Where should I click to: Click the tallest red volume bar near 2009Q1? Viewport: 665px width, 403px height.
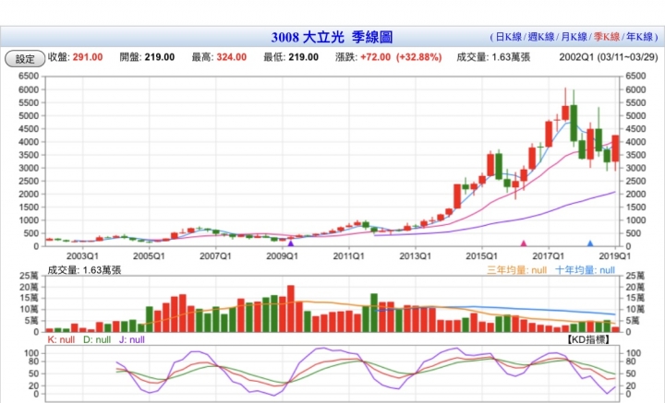pos(291,309)
